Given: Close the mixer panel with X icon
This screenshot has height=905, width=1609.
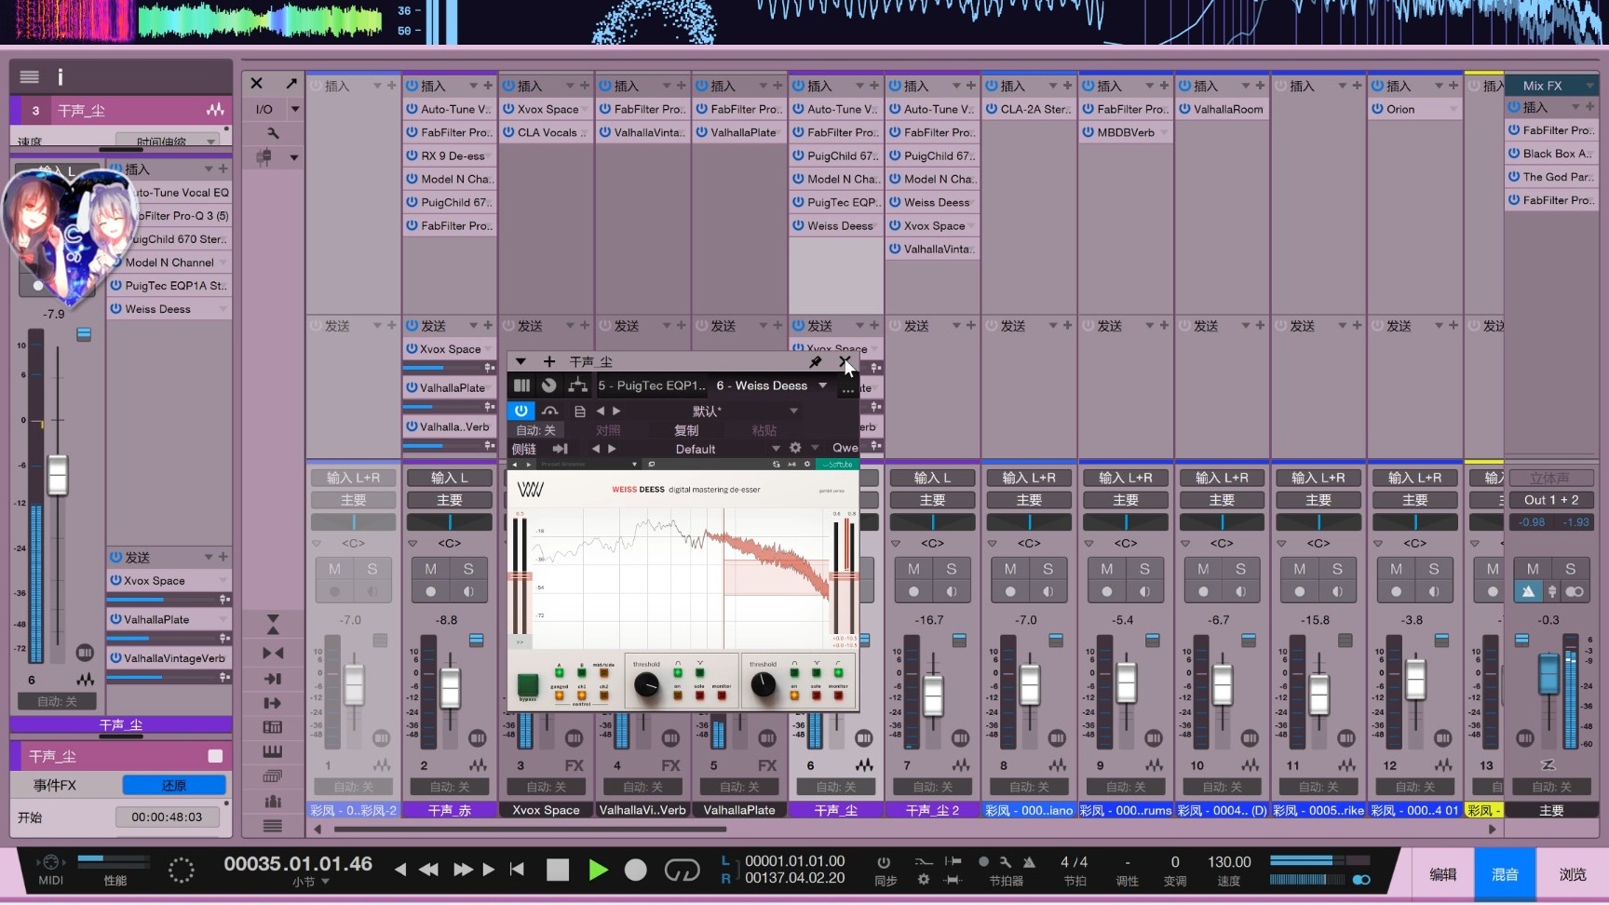Looking at the screenshot, I should point(257,83).
